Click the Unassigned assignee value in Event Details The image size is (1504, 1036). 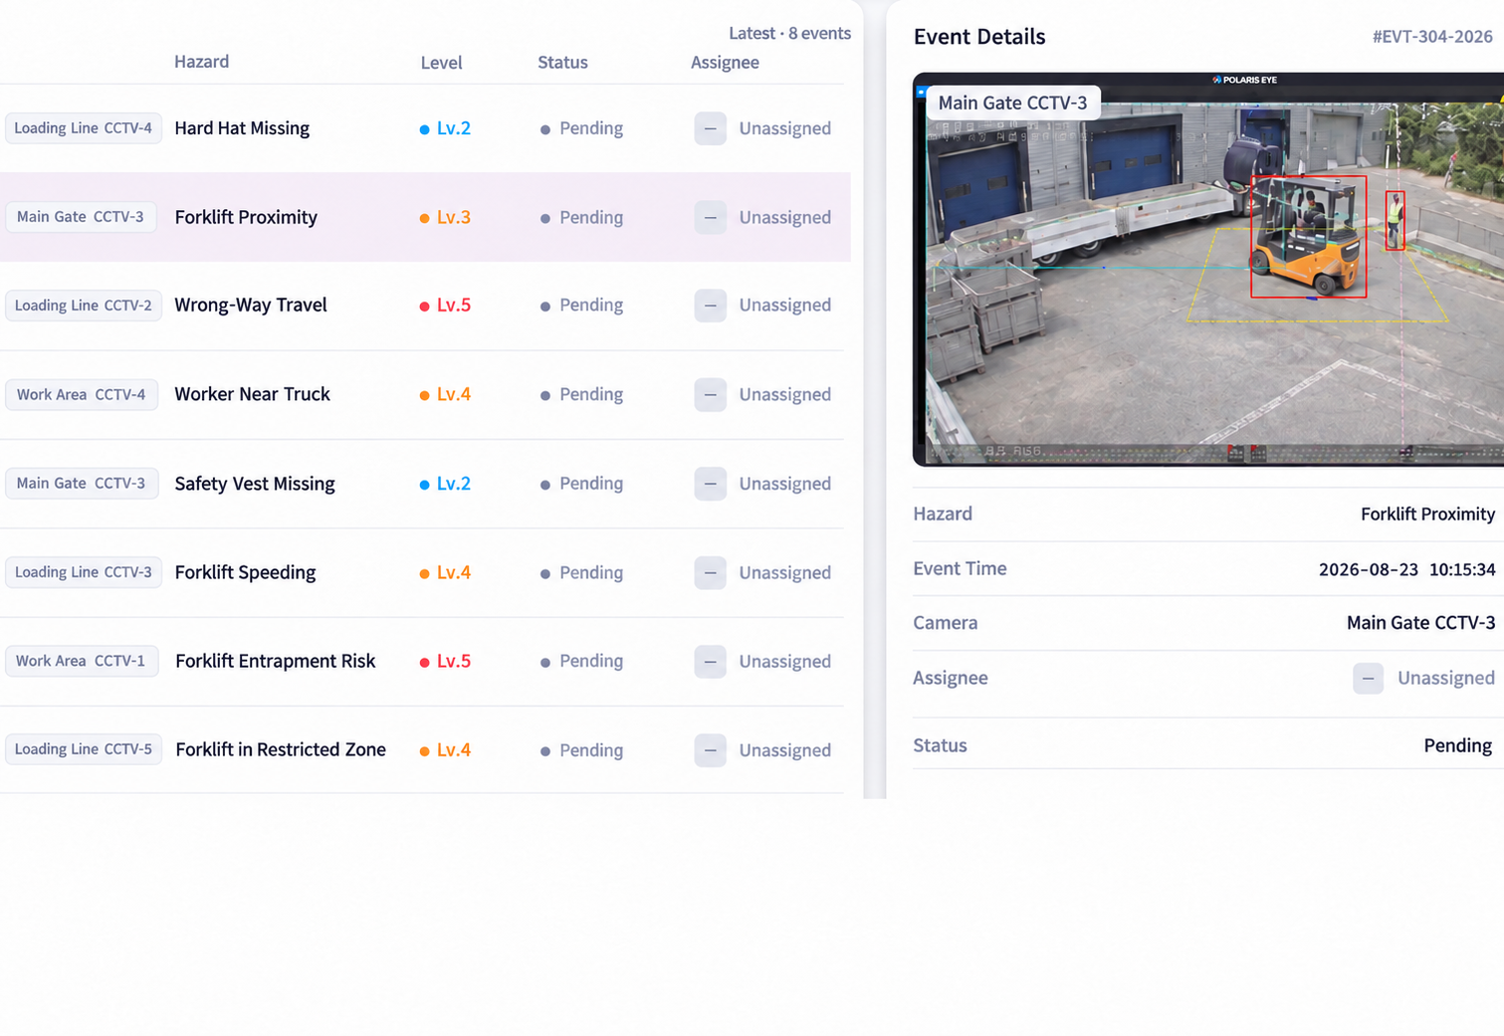pyautogui.click(x=1445, y=678)
